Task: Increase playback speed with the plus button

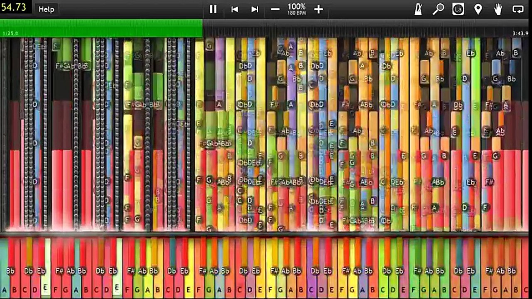Action: 319,9
